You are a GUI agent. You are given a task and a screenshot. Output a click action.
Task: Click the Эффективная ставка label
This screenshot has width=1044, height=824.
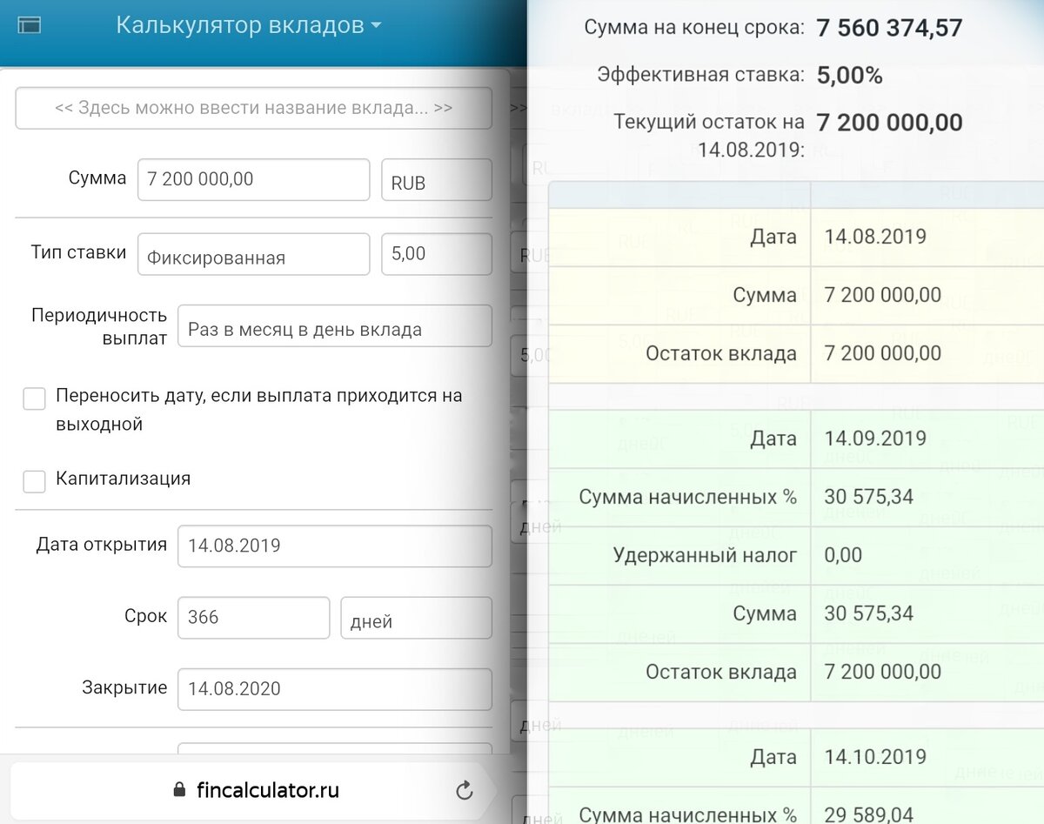(x=701, y=75)
